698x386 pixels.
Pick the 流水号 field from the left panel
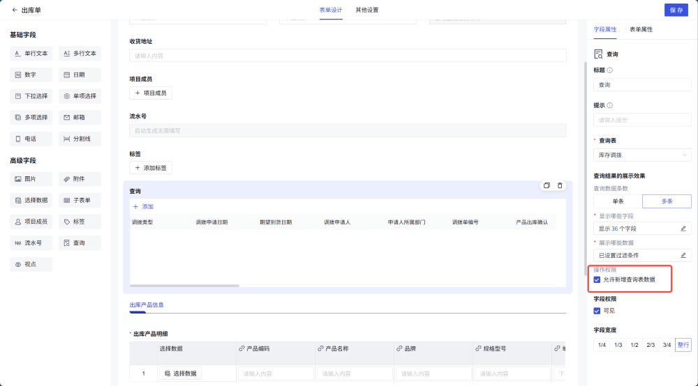point(31,243)
